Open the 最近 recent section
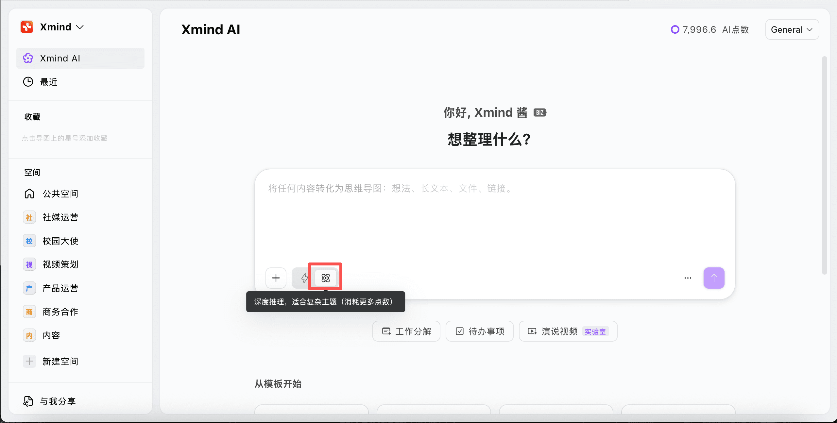Viewport: 837px width, 423px height. [x=80, y=82]
